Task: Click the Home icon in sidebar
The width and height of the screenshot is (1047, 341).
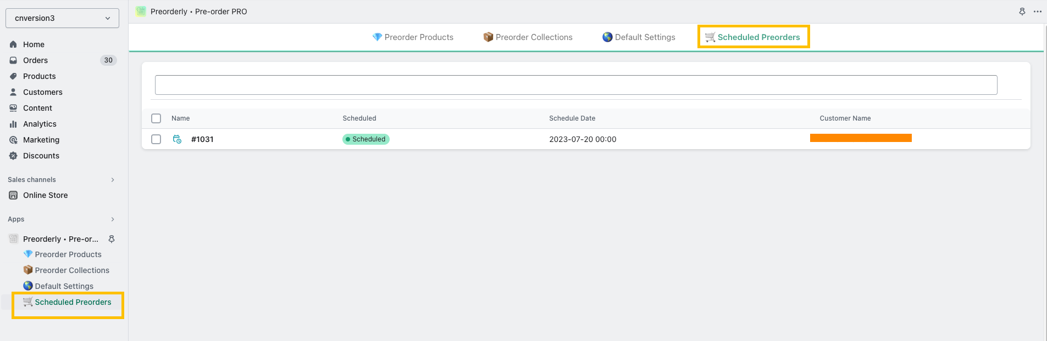Action: tap(13, 44)
